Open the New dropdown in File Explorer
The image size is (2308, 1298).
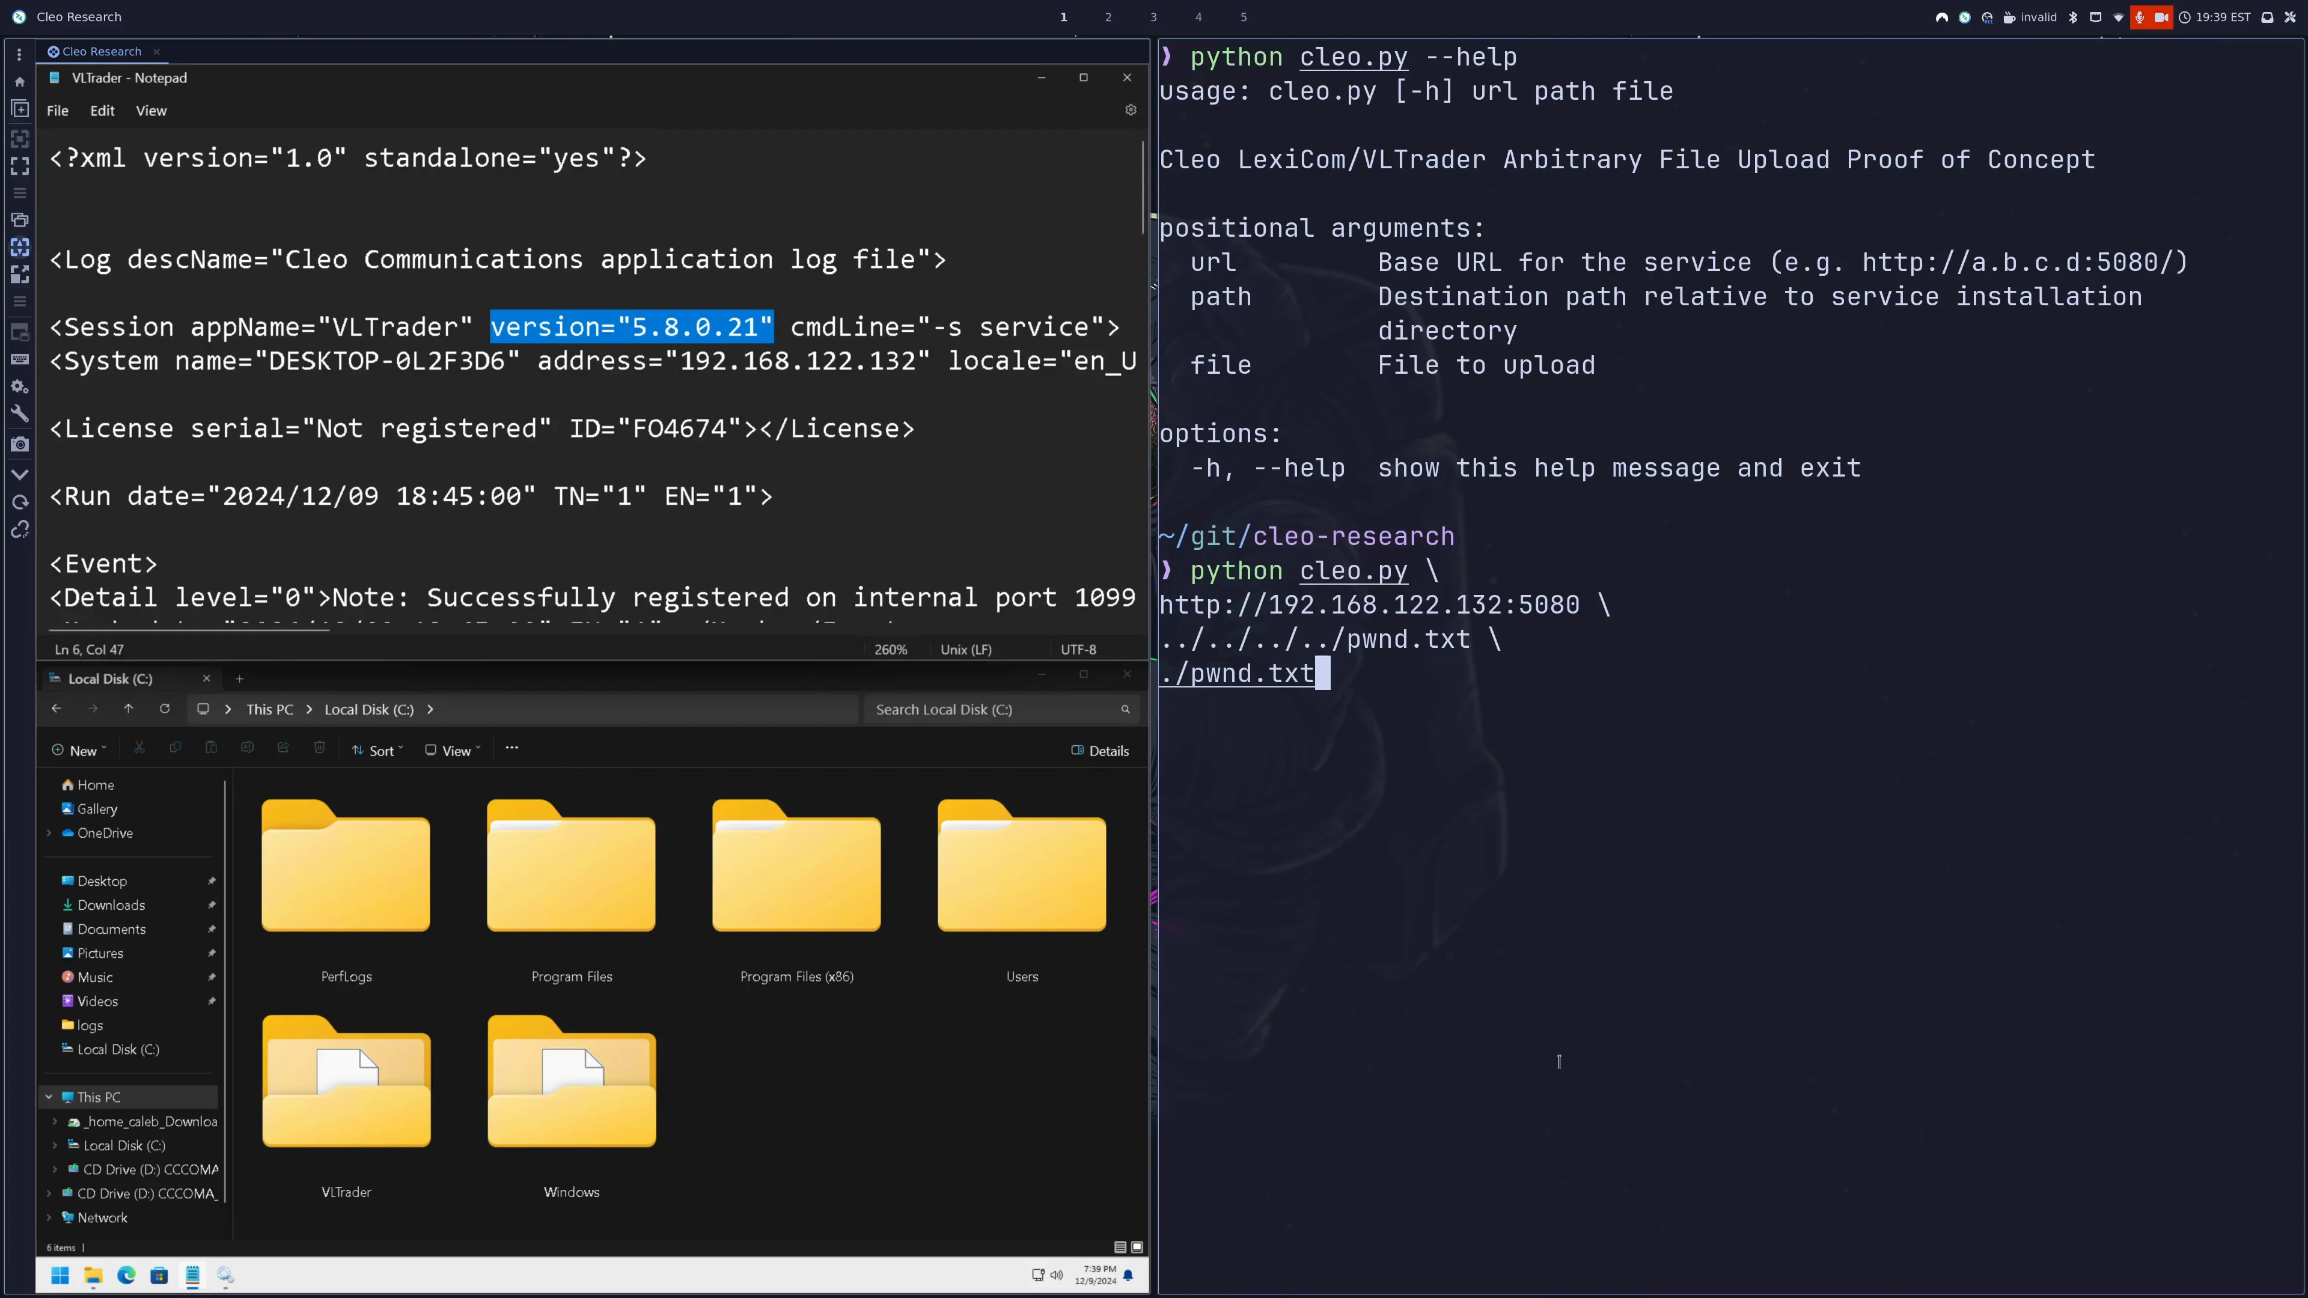[80, 751]
